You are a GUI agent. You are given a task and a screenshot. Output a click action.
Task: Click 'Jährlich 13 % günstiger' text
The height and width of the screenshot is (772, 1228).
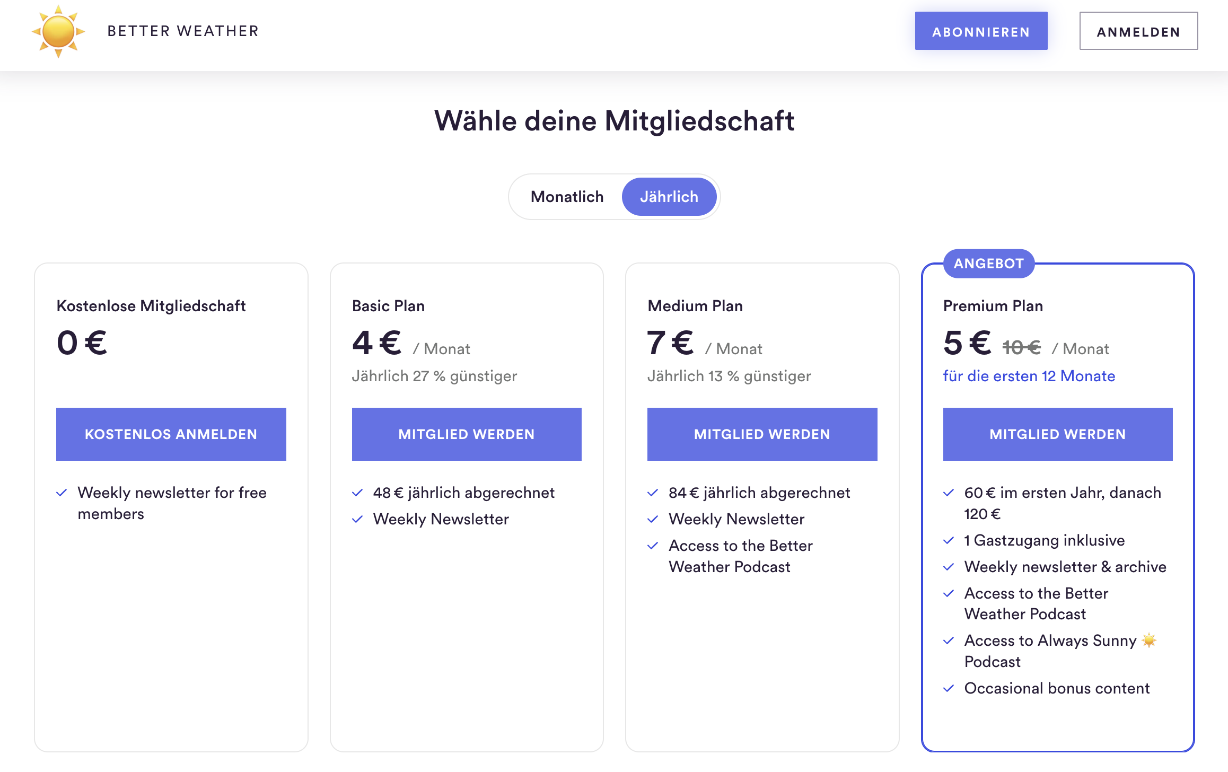[x=729, y=376]
